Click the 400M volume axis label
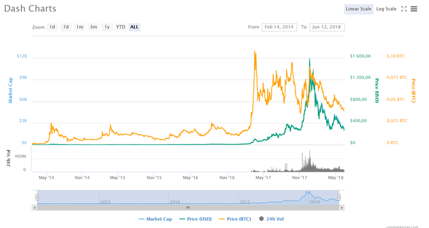429x228 pixels. [20, 157]
